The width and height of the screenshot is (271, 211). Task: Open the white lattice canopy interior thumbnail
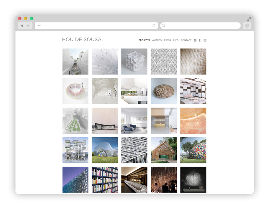tap(105, 91)
